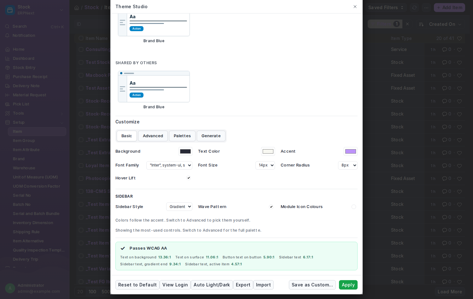473x299 pixels.
Task: Click the breadcrumb home icon
Action: [x=77, y=8]
